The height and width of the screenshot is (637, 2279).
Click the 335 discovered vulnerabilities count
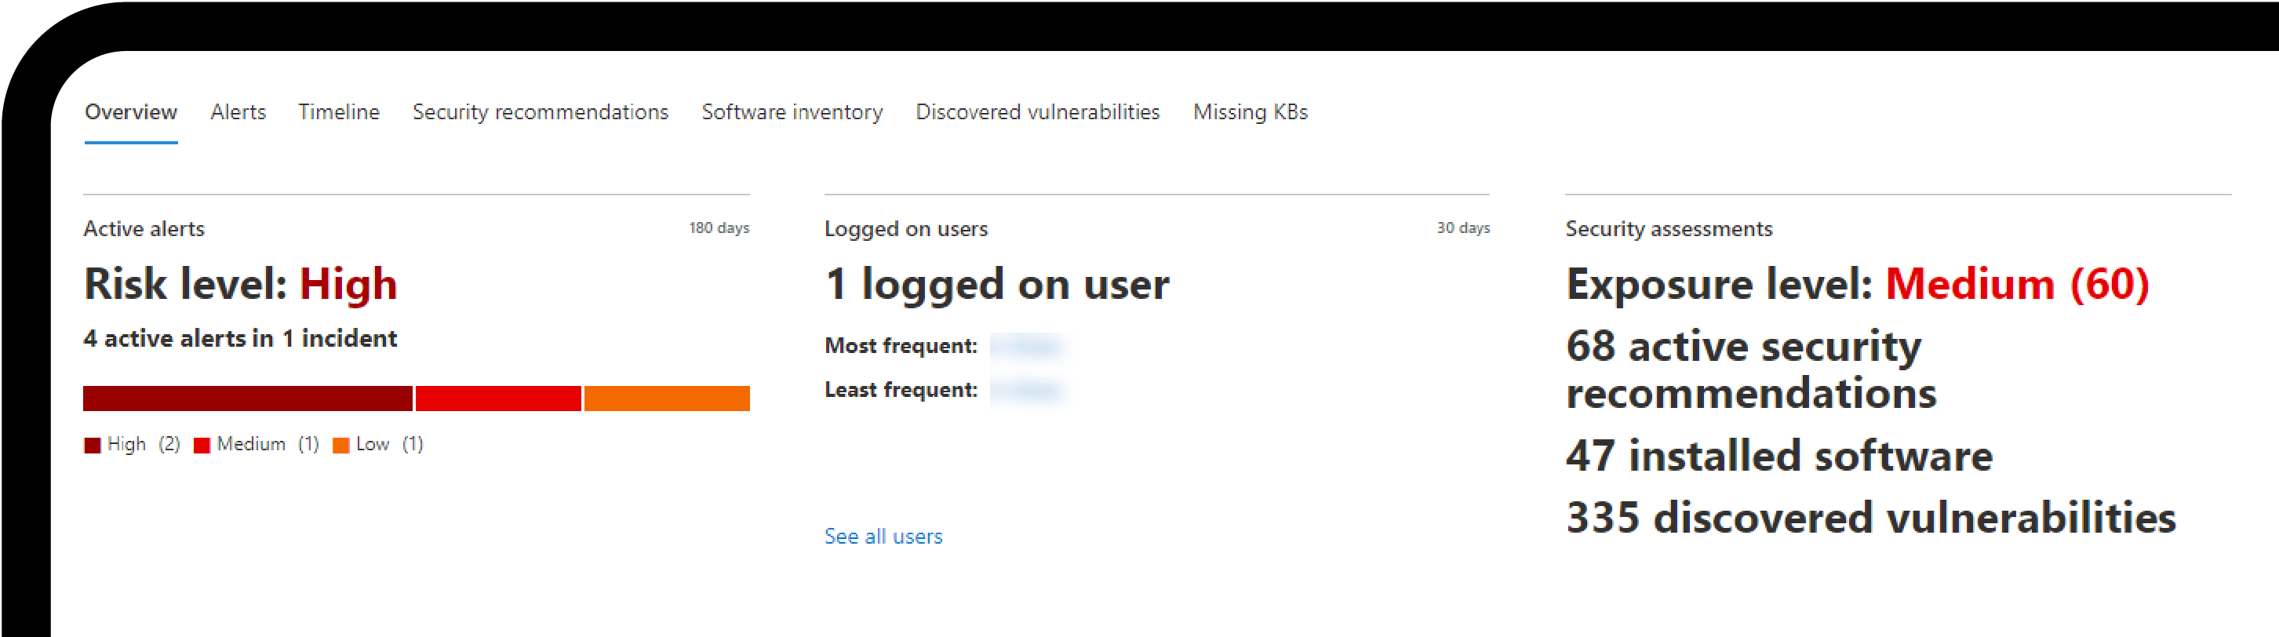[1870, 519]
